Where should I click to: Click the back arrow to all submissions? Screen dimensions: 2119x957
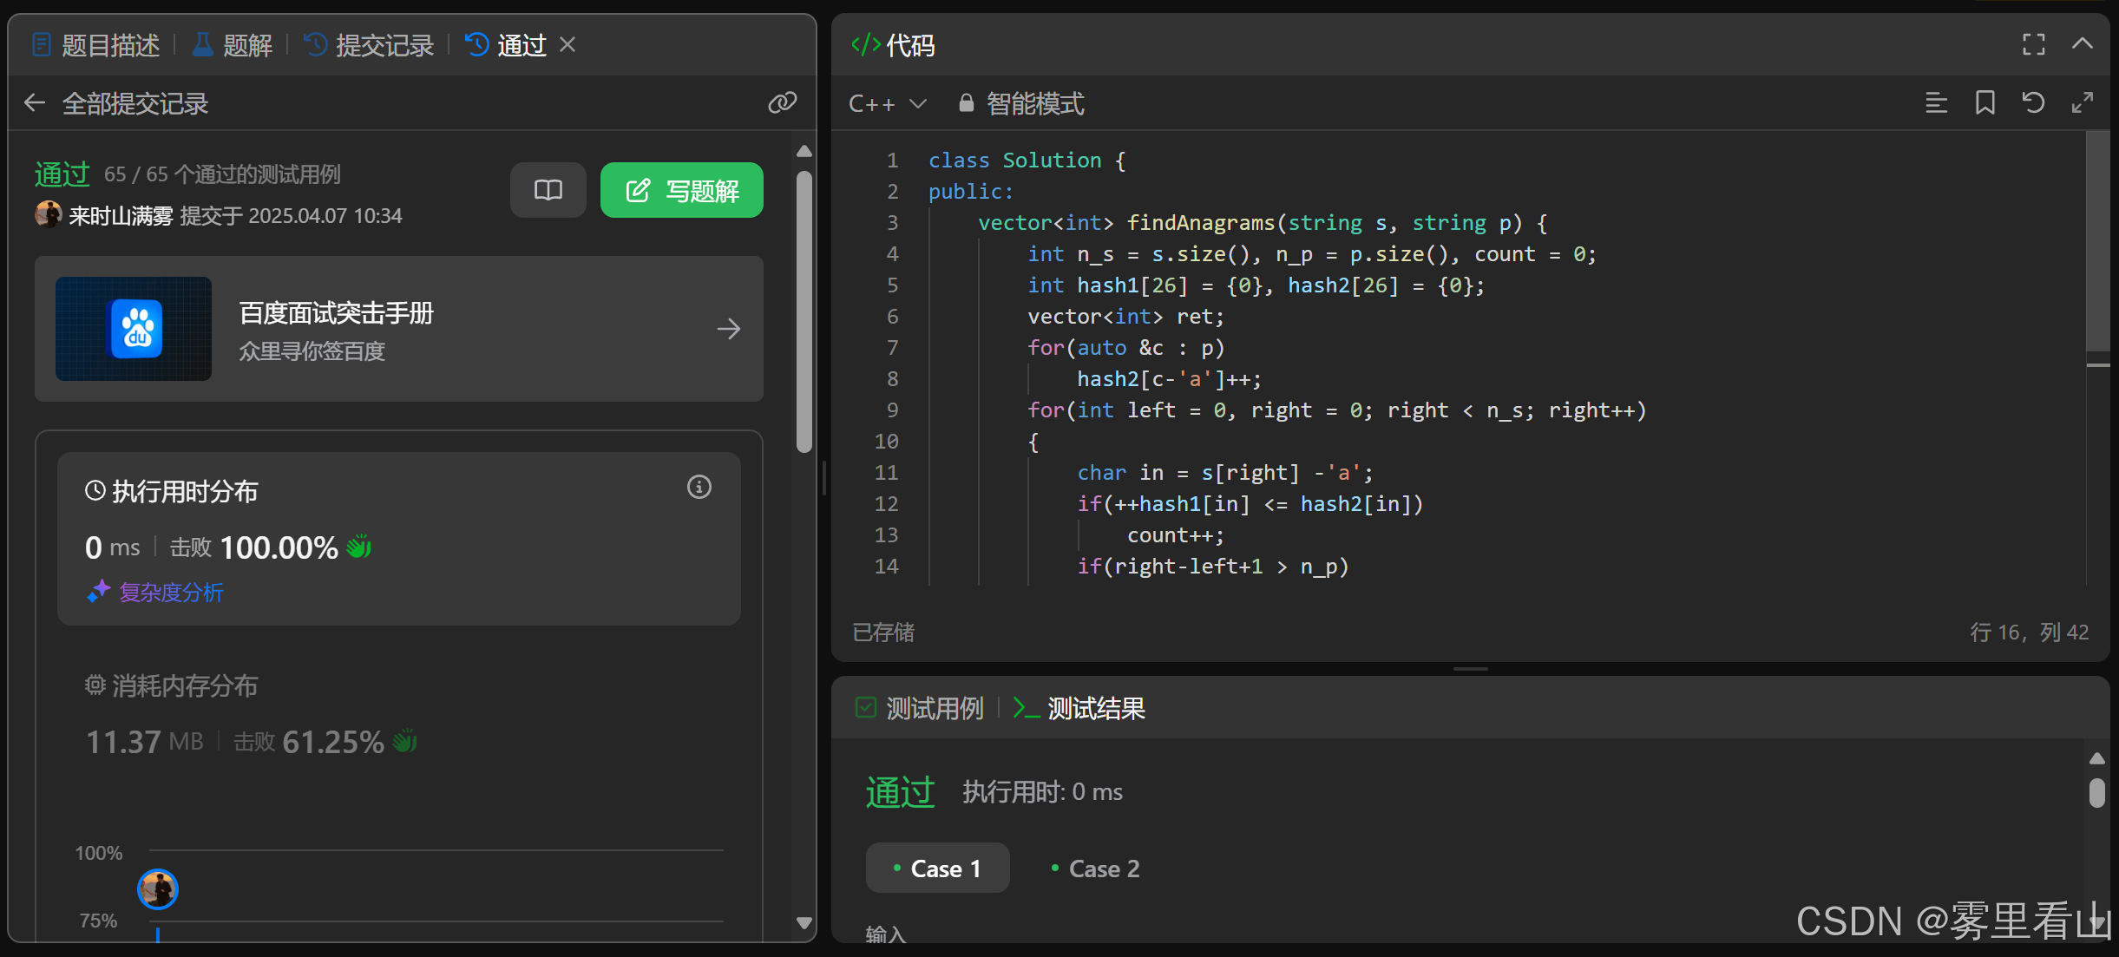[35, 103]
